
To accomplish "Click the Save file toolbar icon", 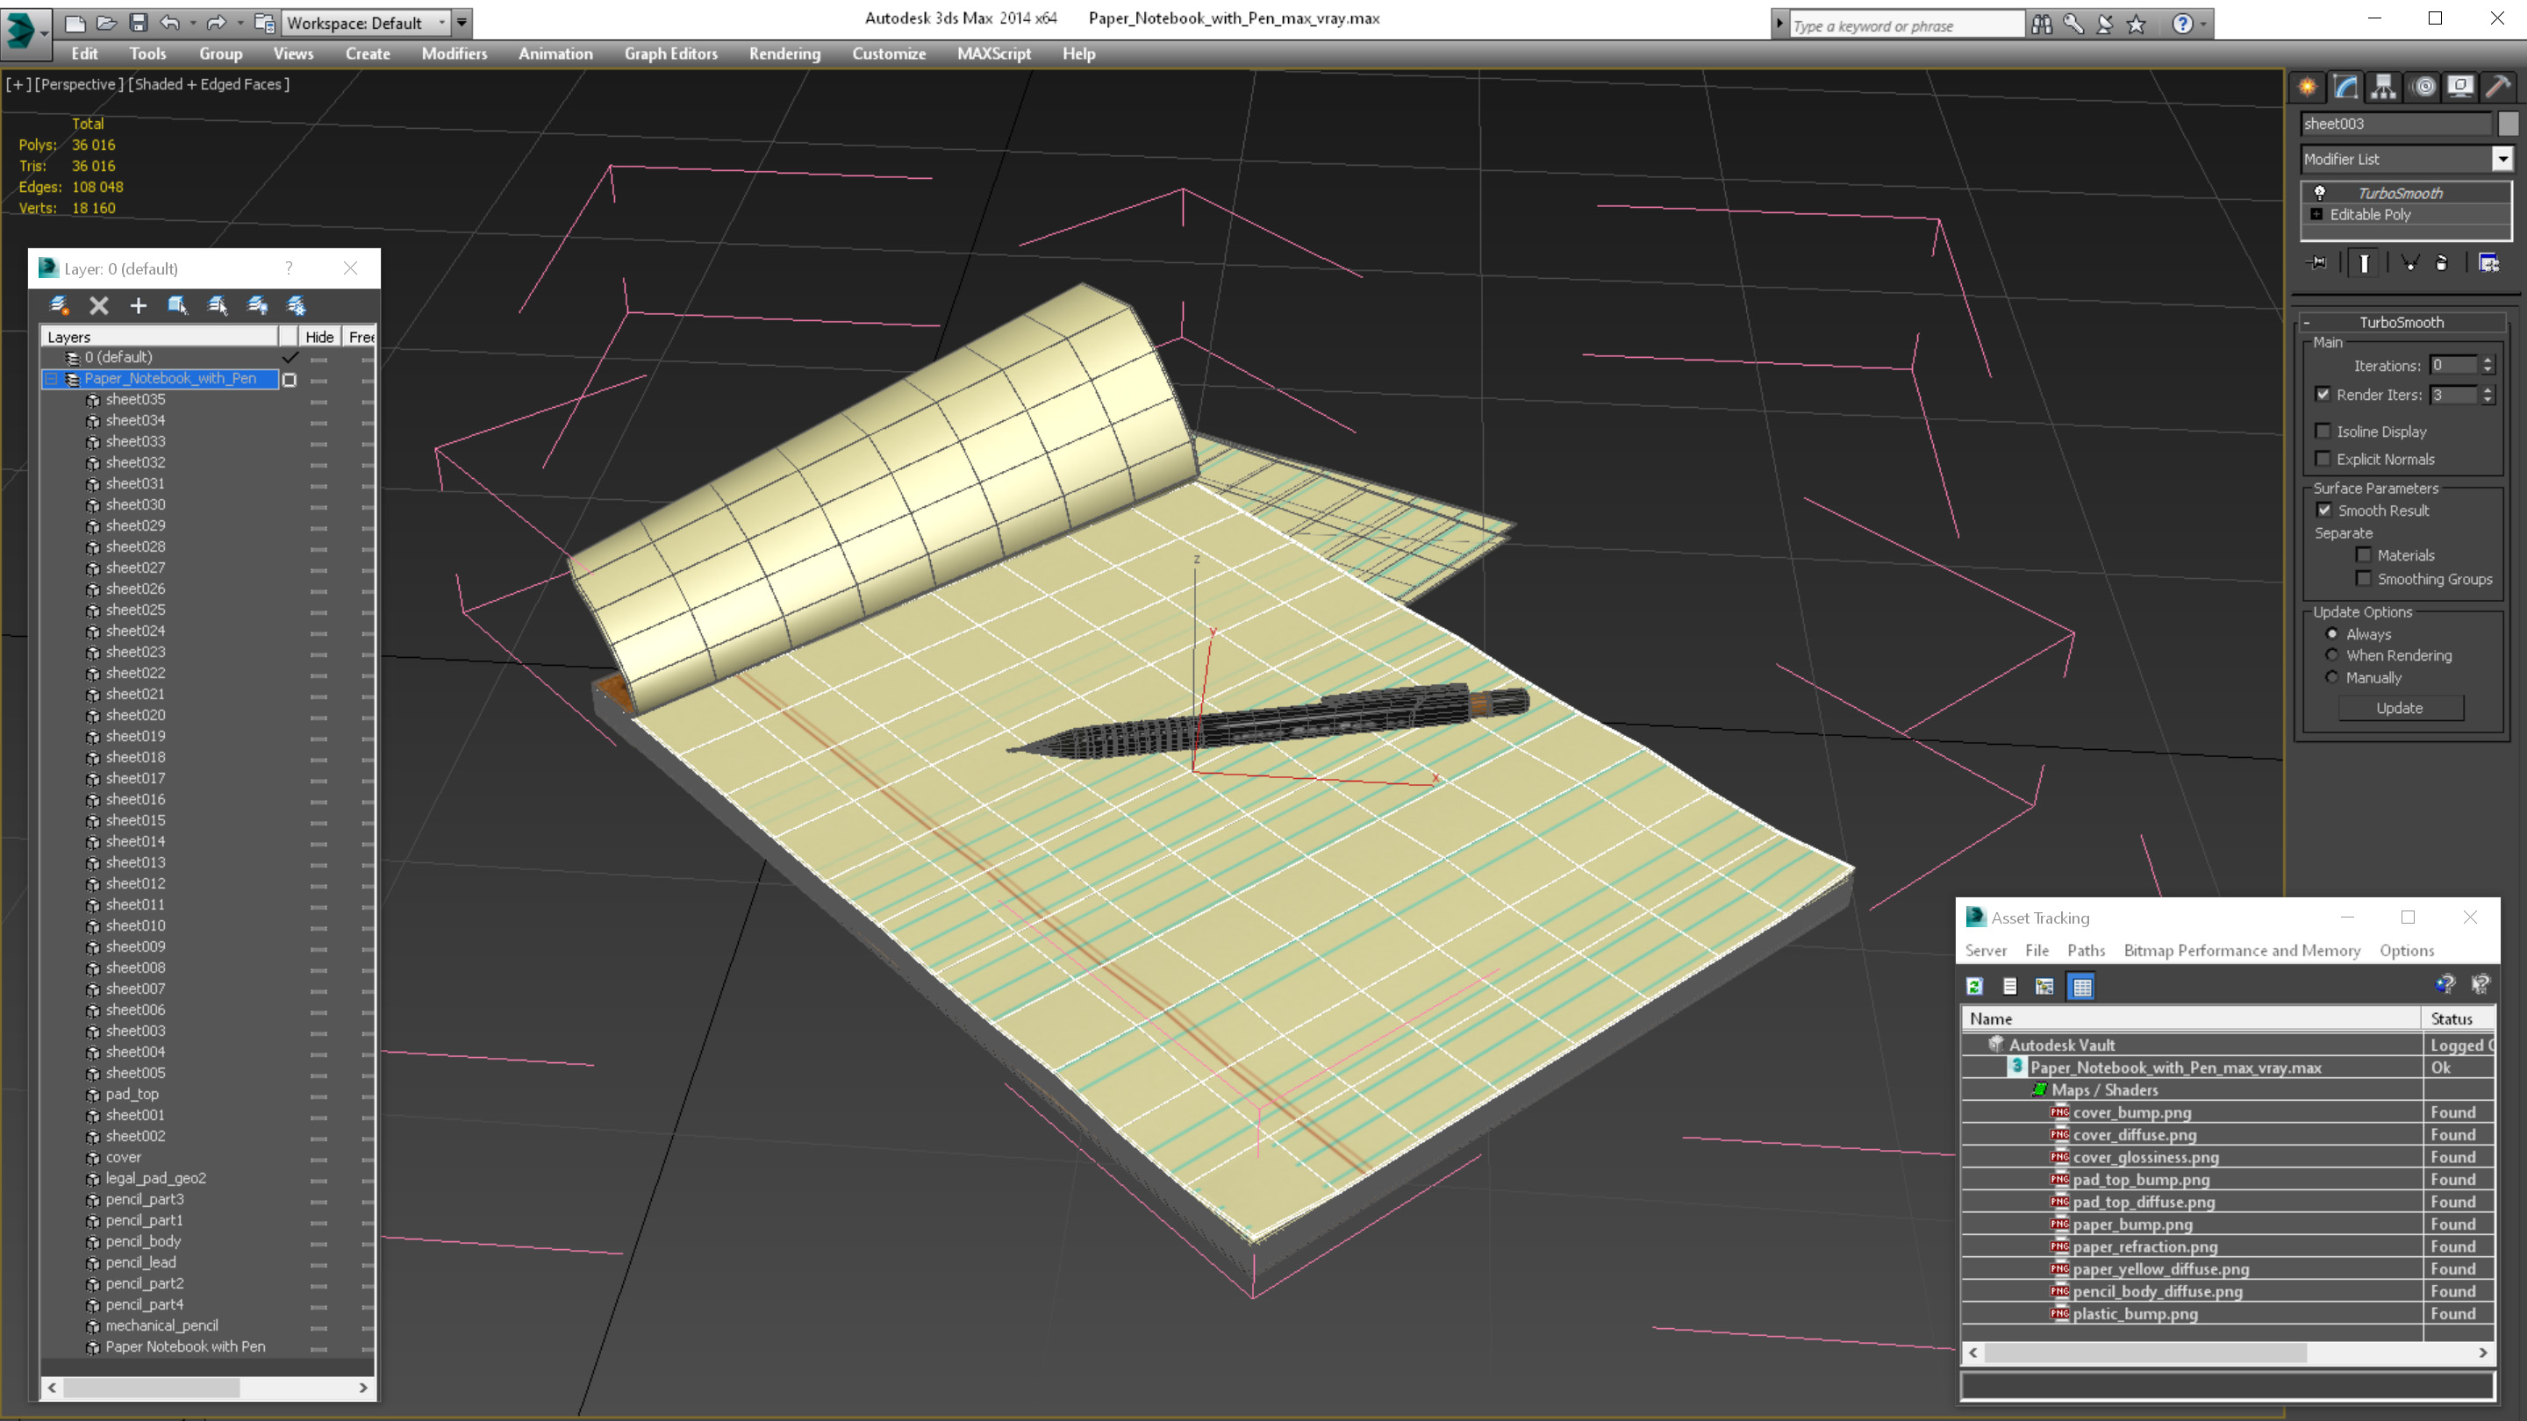I will pos(139,23).
